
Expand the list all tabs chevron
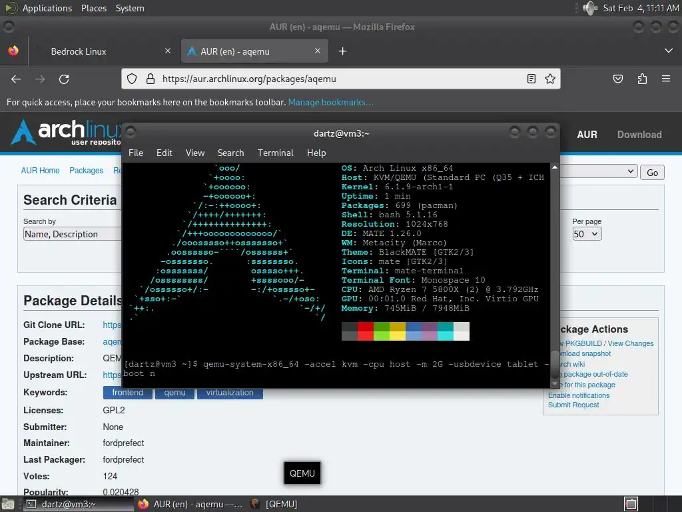point(669,51)
